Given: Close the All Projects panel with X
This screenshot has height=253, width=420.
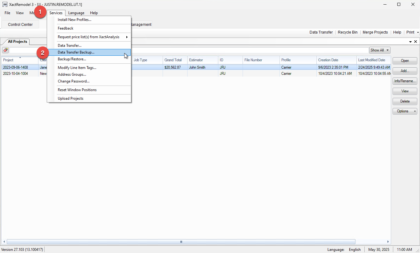Looking at the screenshot, I should 415,42.
